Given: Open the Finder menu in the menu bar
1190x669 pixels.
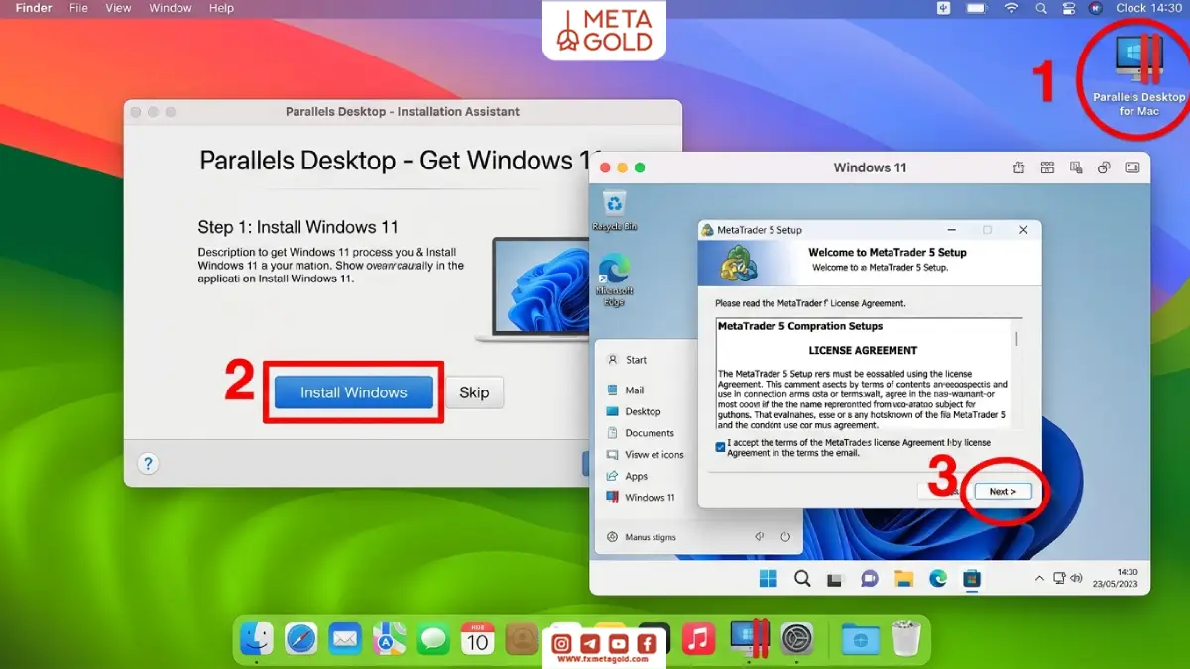Looking at the screenshot, I should pos(34,8).
